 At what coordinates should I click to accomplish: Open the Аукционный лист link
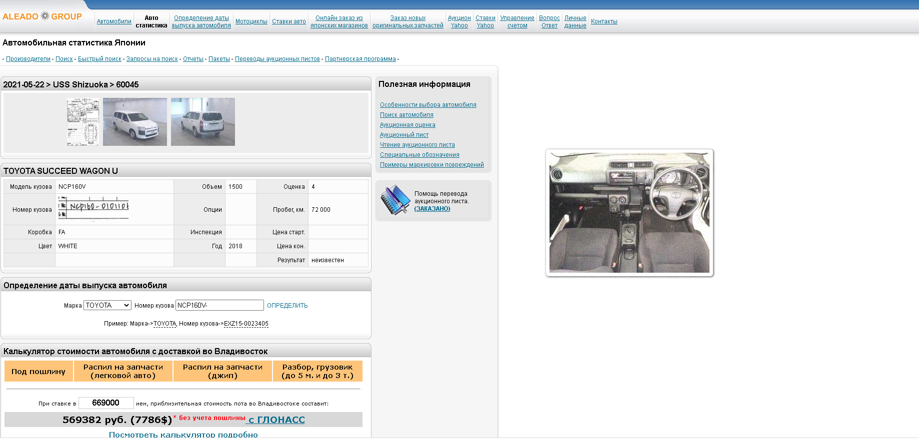click(x=404, y=135)
